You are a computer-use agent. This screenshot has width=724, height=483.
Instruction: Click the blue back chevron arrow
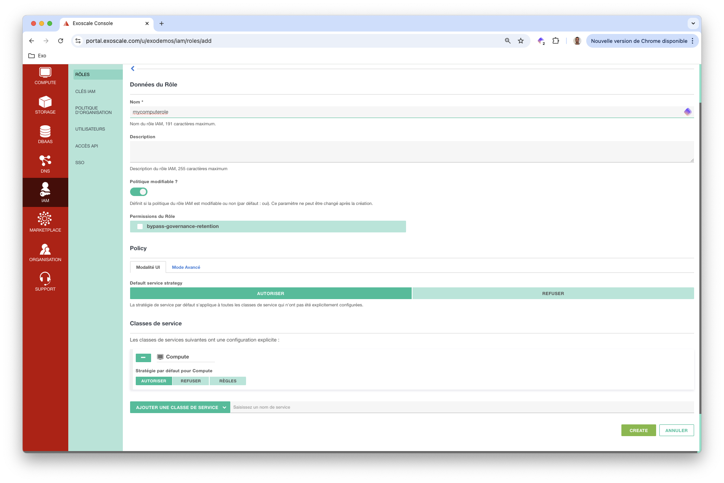pyautogui.click(x=133, y=69)
